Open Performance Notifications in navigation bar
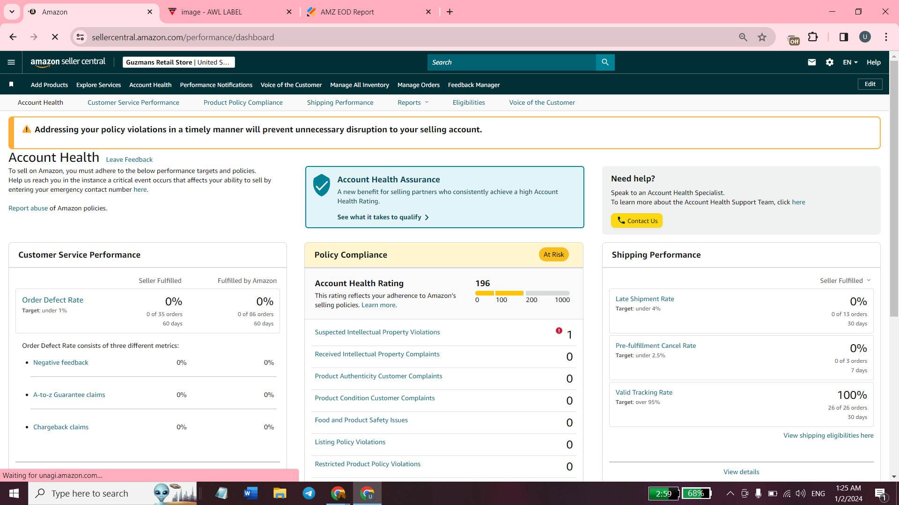The width and height of the screenshot is (899, 505). click(216, 85)
